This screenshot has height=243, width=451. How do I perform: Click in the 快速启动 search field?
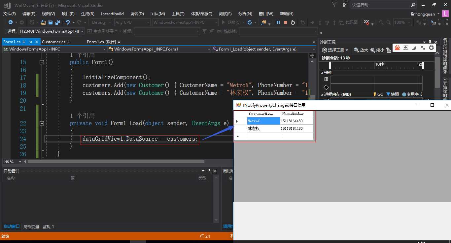click(380, 5)
